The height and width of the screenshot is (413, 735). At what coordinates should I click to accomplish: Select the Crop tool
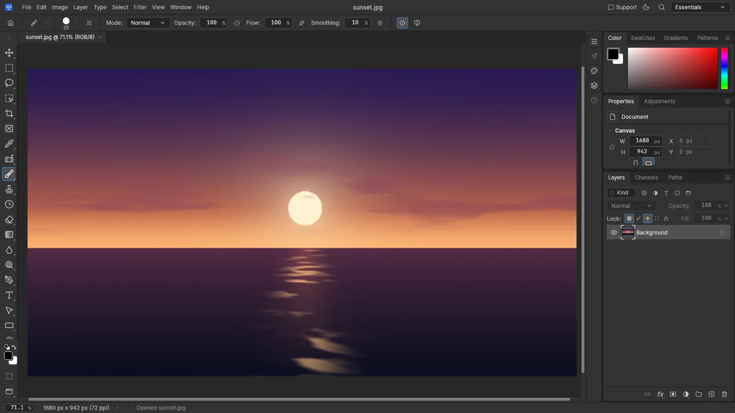tap(9, 113)
